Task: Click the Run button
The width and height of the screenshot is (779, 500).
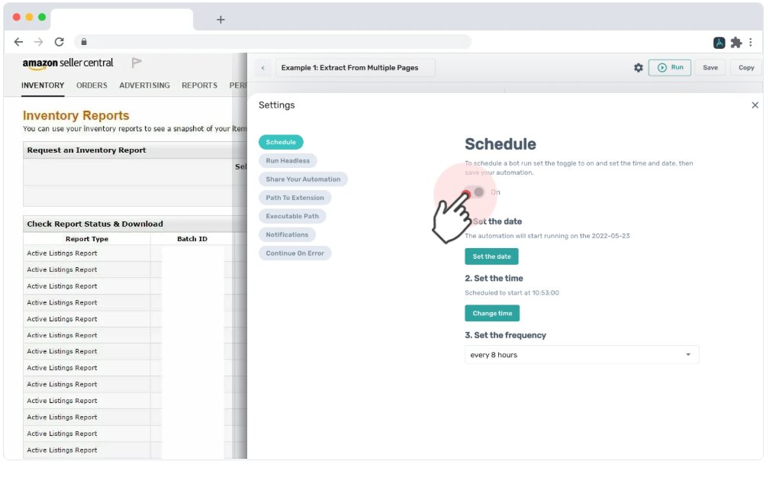Action: pos(670,68)
